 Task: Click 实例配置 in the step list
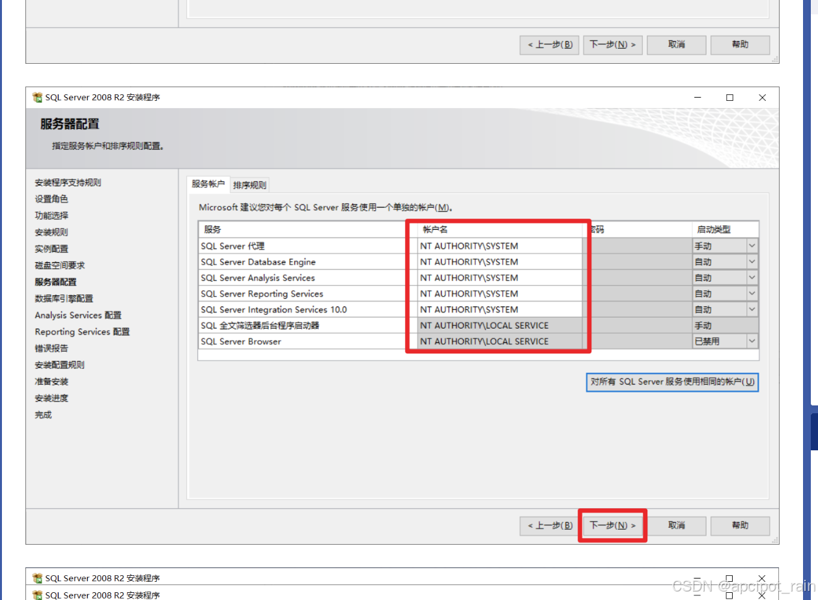tap(51, 249)
